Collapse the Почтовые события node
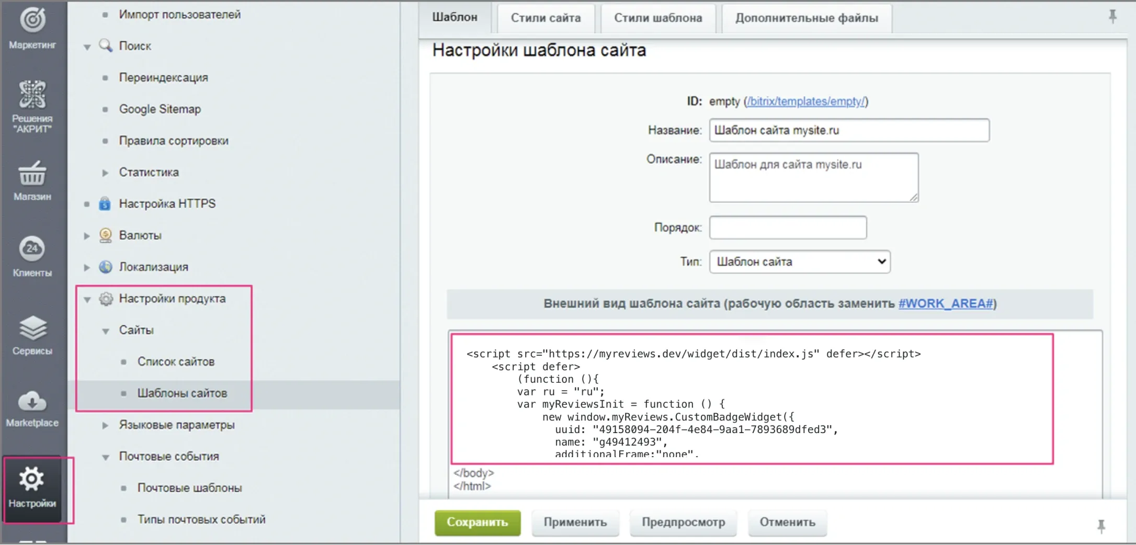Screen dimensions: 1136x545 coord(106,457)
